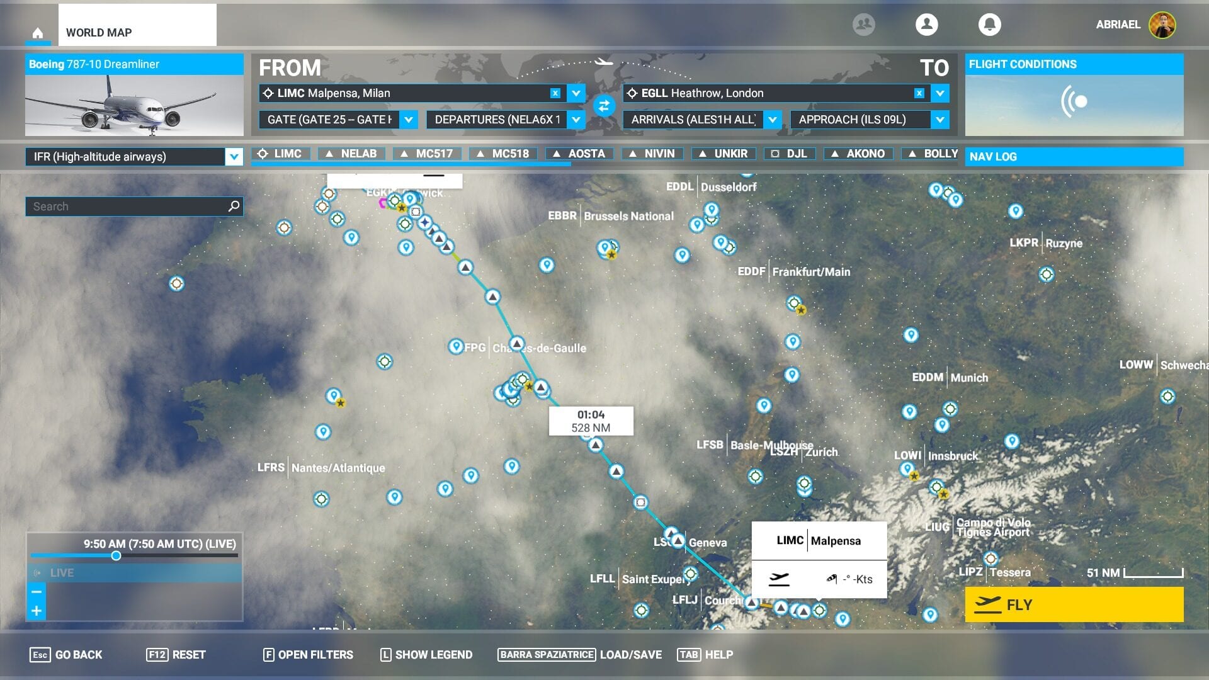Viewport: 1209px width, 680px height.
Task: Select the DJL waypoint in the flight plan bar
Action: pos(789,153)
